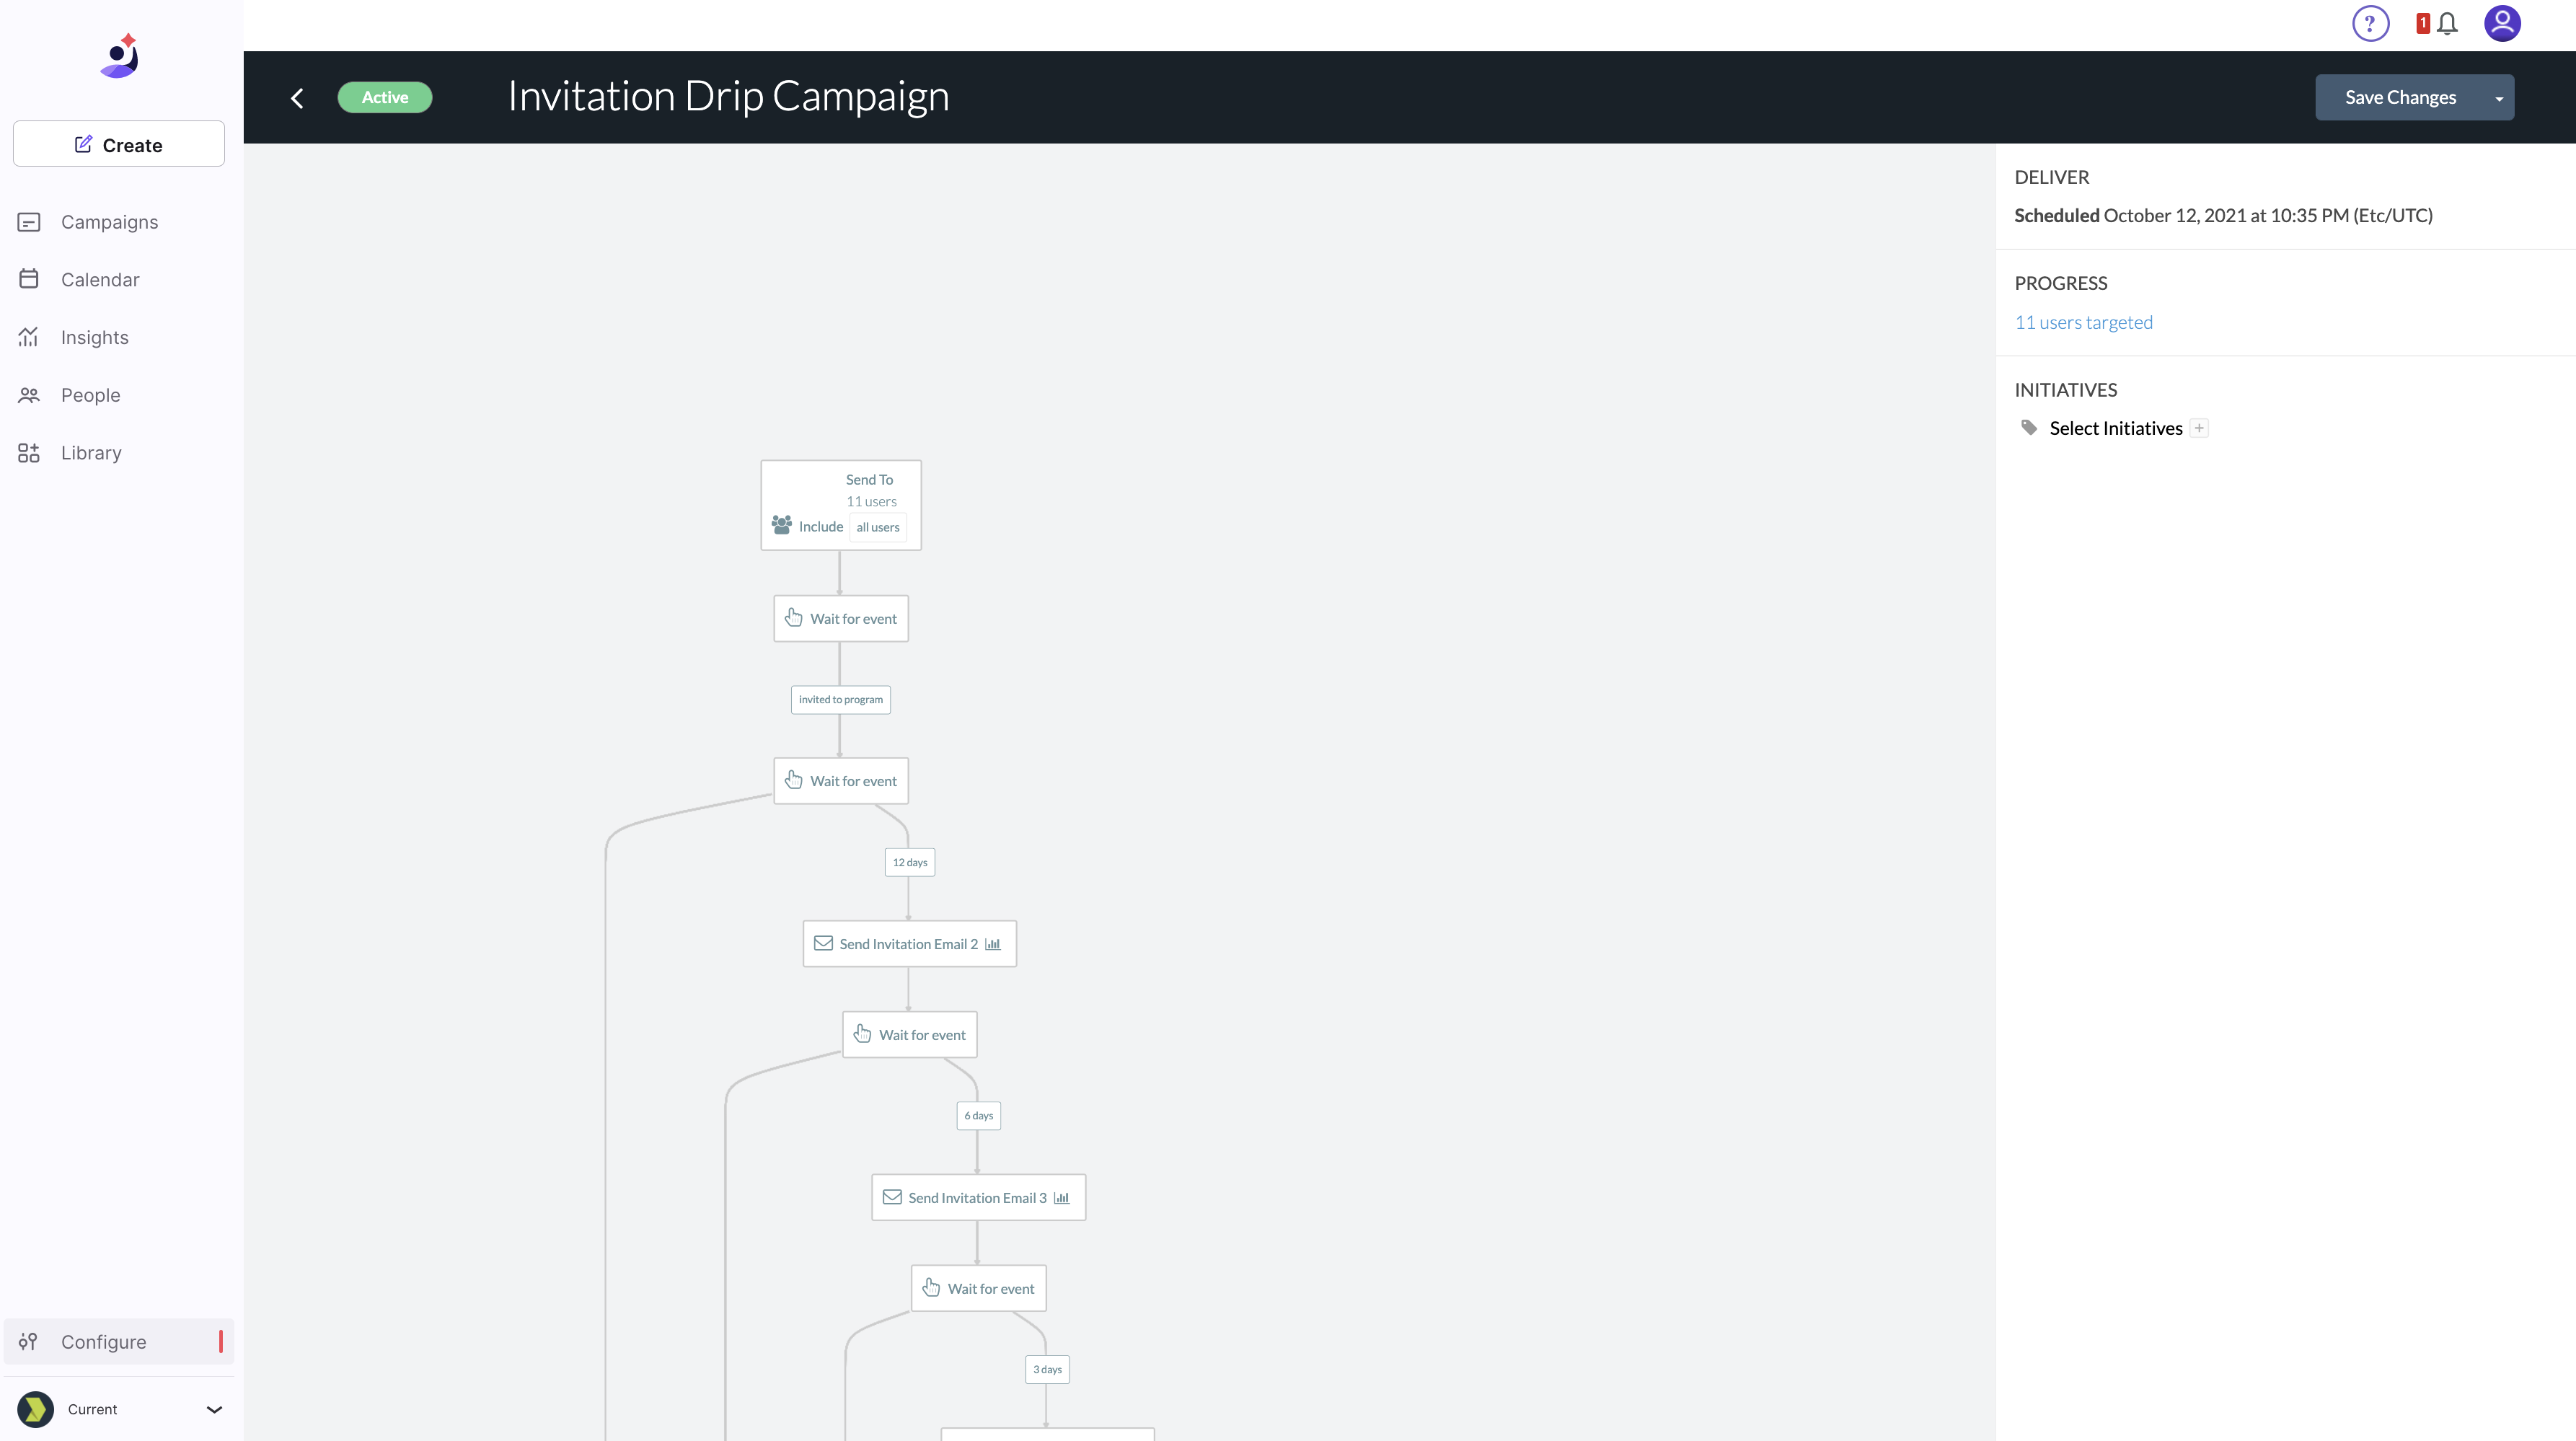Click the users group icon in Send To
Image resolution: width=2576 pixels, height=1441 pixels.
782,525
